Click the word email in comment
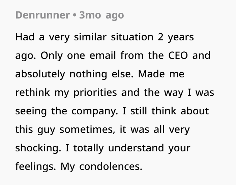Viewport: 236px width, 185px height. click(102, 55)
